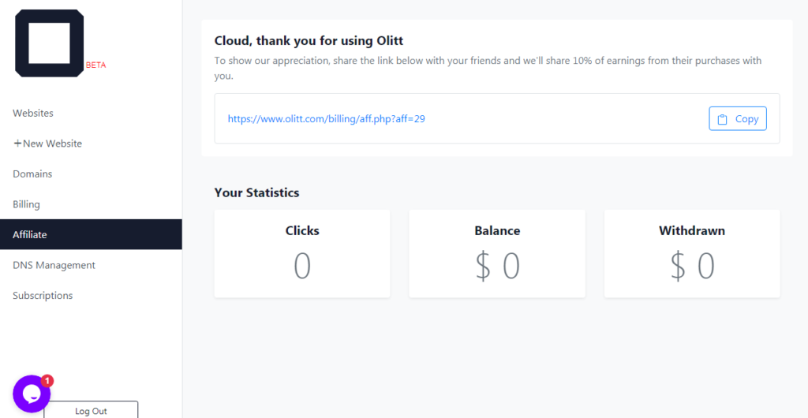Click the clipboard icon in Copy button
Screen dimensions: 808x418
[x=723, y=119]
